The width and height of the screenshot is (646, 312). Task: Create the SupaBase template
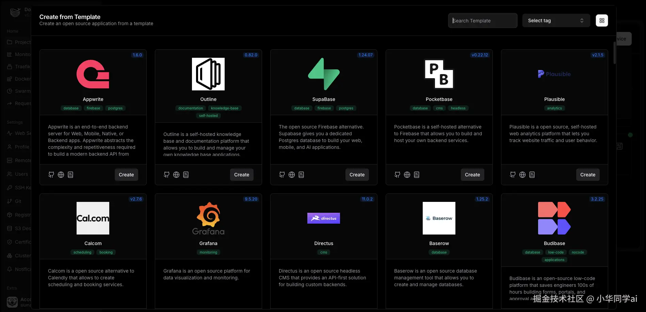pyautogui.click(x=357, y=175)
